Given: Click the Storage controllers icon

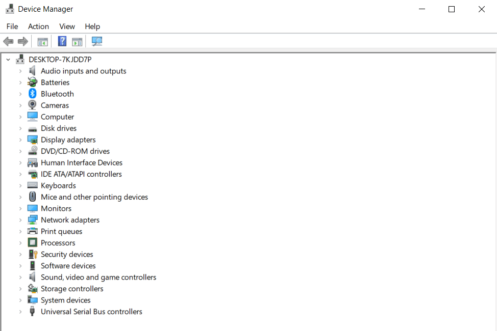Looking at the screenshot, I should click(33, 288).
